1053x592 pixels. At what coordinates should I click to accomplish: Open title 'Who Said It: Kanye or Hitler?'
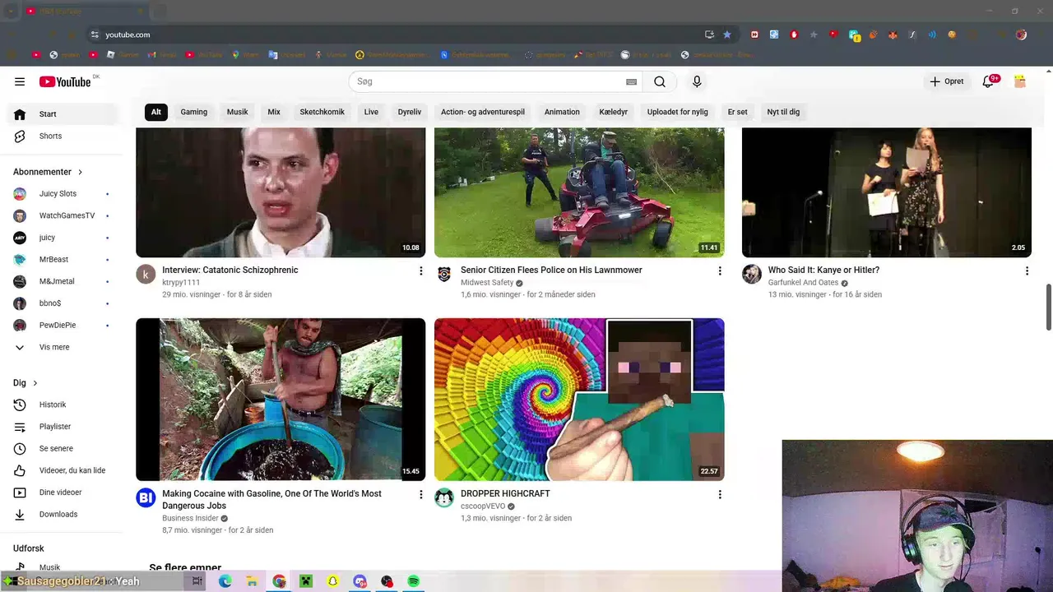(x=823, y=270)
